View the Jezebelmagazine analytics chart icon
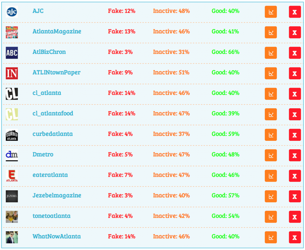The width and height of the screenshot is (305, 250). pos(271,196)
